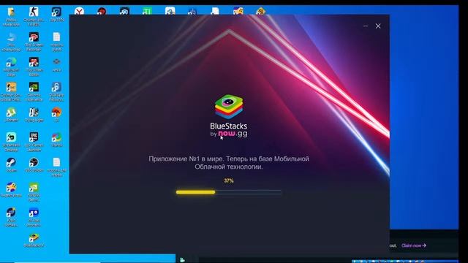Open the This PC computer desktop icon
Image resolution: width=468 pixels, height=263 pixels.
coord(12,37)
